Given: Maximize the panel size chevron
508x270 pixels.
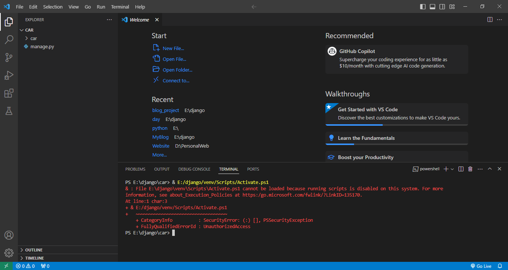Looking at the screenshot, I should point(490,169).
